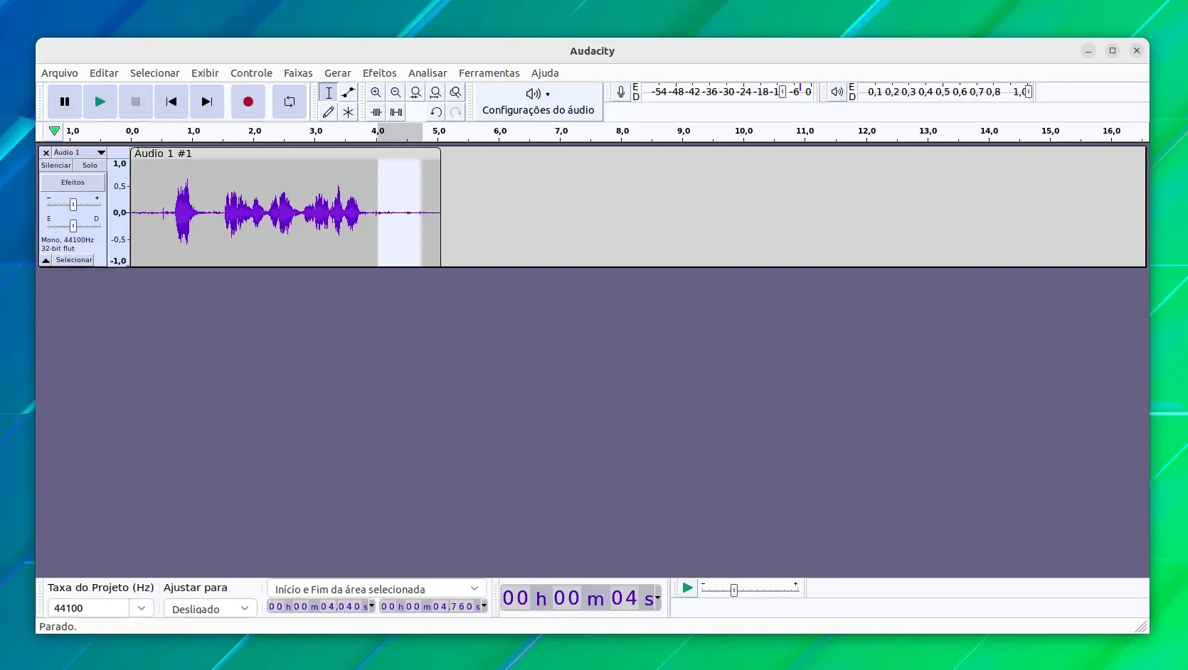Click the speaker playback meter icon
Screen dimensions: 1188x670
point(837,92)
